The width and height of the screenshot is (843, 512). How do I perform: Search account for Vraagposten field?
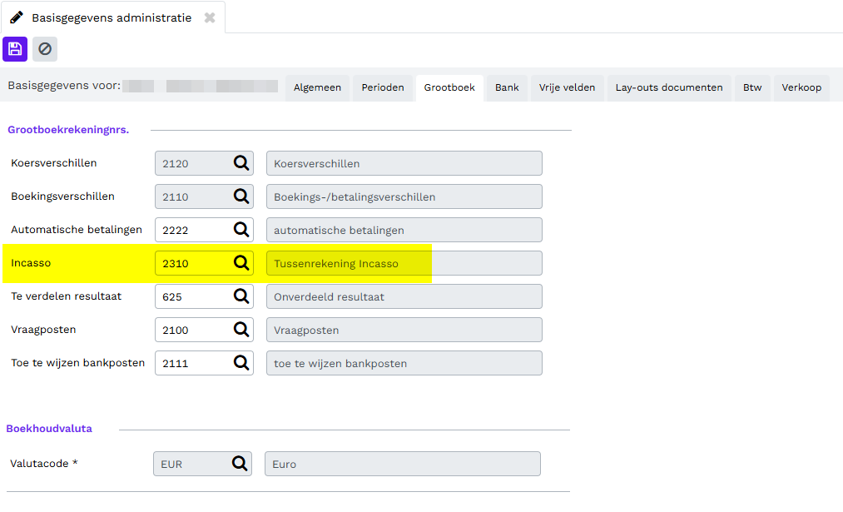(x=241, y=330)
